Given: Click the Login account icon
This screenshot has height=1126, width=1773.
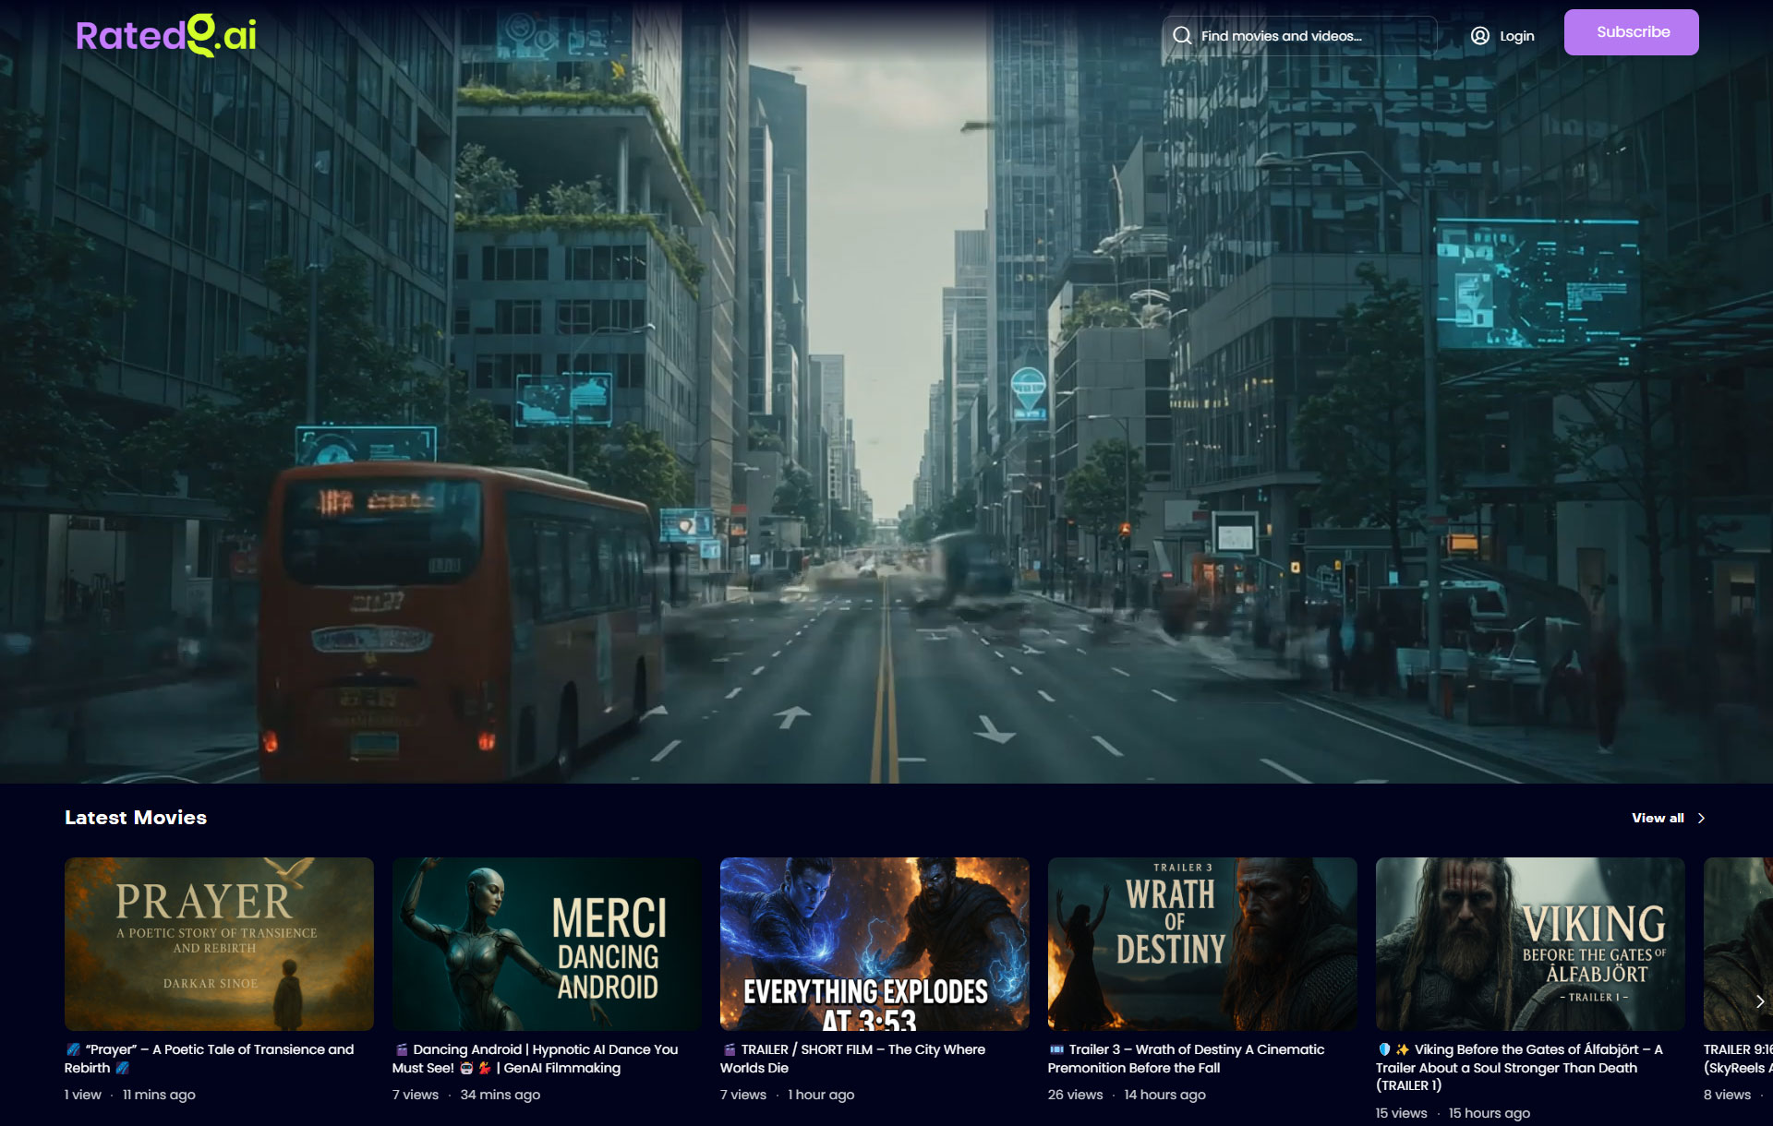Looking at the screenshot, I should pos(1478,35).
